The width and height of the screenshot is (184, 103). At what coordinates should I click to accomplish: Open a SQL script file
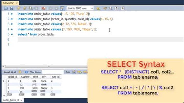point(6,8)
